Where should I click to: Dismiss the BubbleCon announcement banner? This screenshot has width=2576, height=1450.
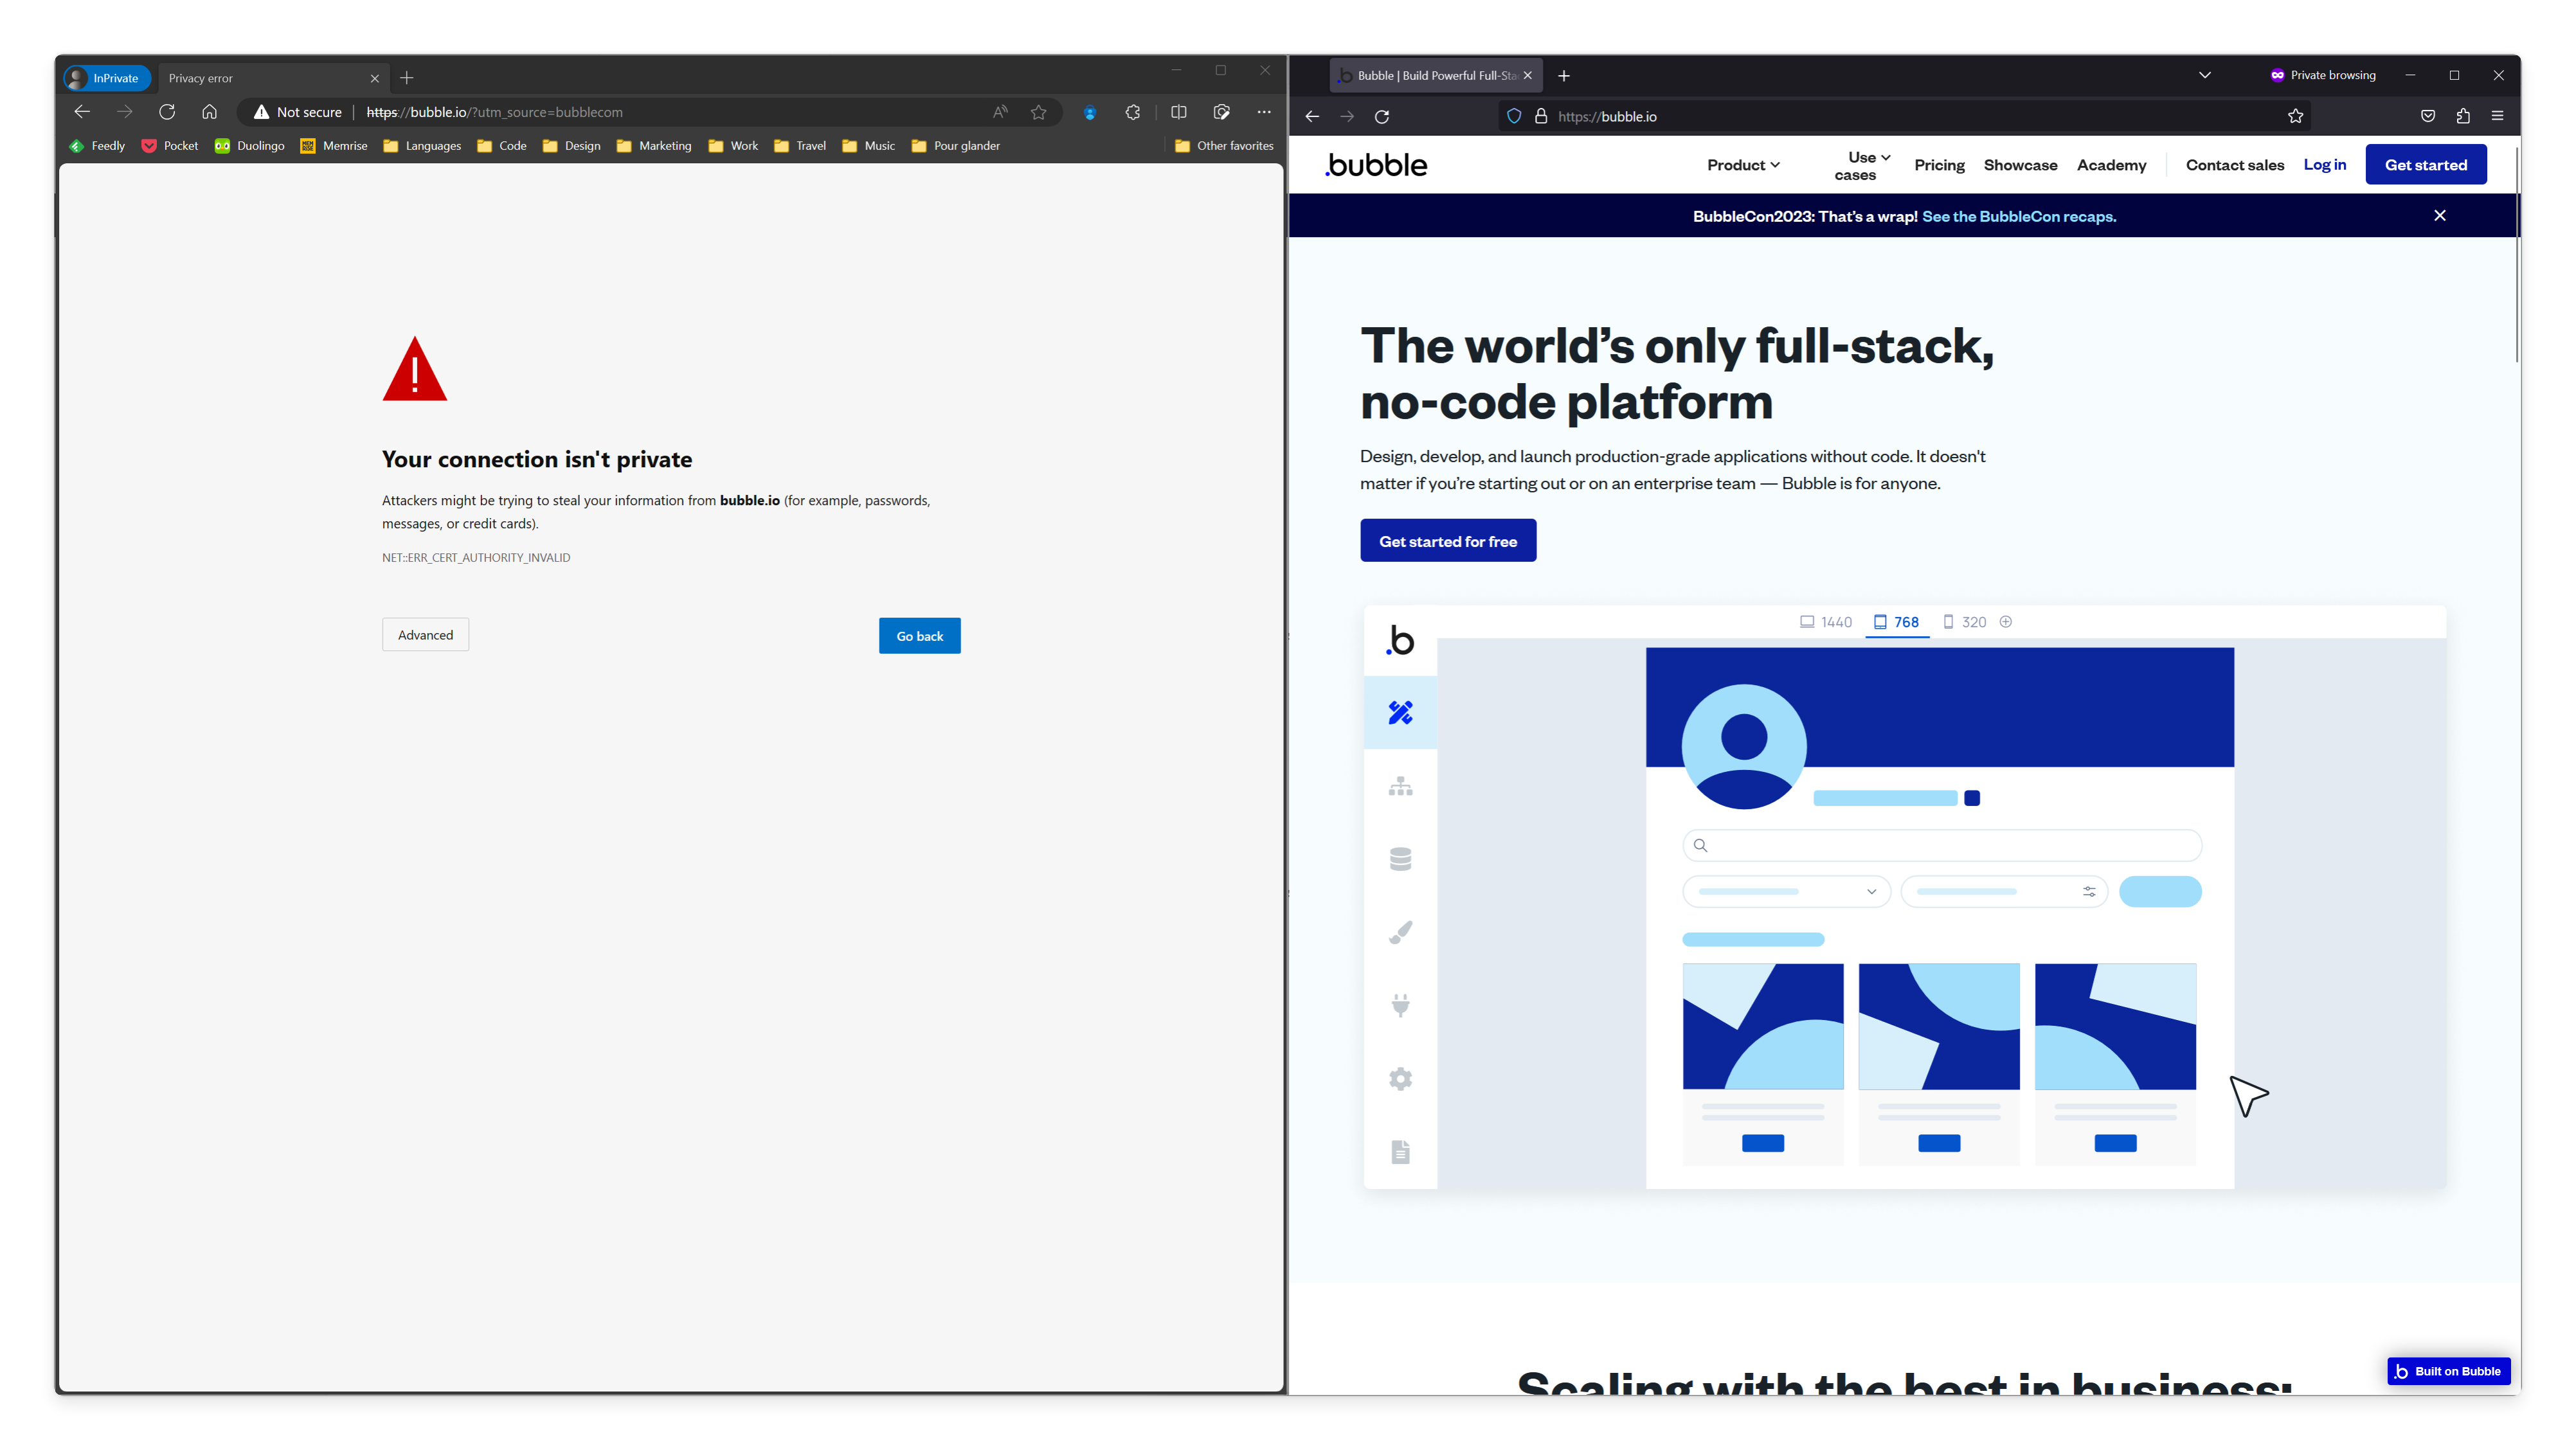tap(2439, 216)
